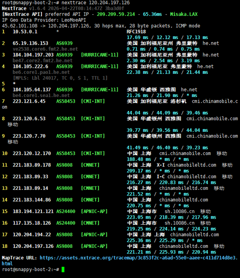The height and width of the screenshot is (278, 240).
Task: Click RFC1918 label on hop 1
Action: pyautogui.click(x=136, y=32)
